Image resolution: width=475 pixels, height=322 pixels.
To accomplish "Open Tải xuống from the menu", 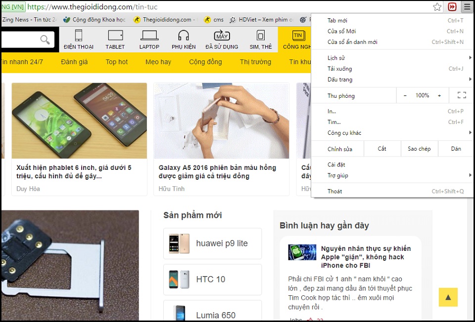I will tap(392, 69).
